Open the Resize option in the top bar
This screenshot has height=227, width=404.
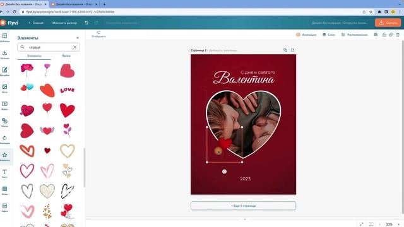[x=64, y=23]
